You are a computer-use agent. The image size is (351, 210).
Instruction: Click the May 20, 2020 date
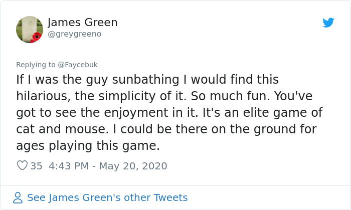134,166
